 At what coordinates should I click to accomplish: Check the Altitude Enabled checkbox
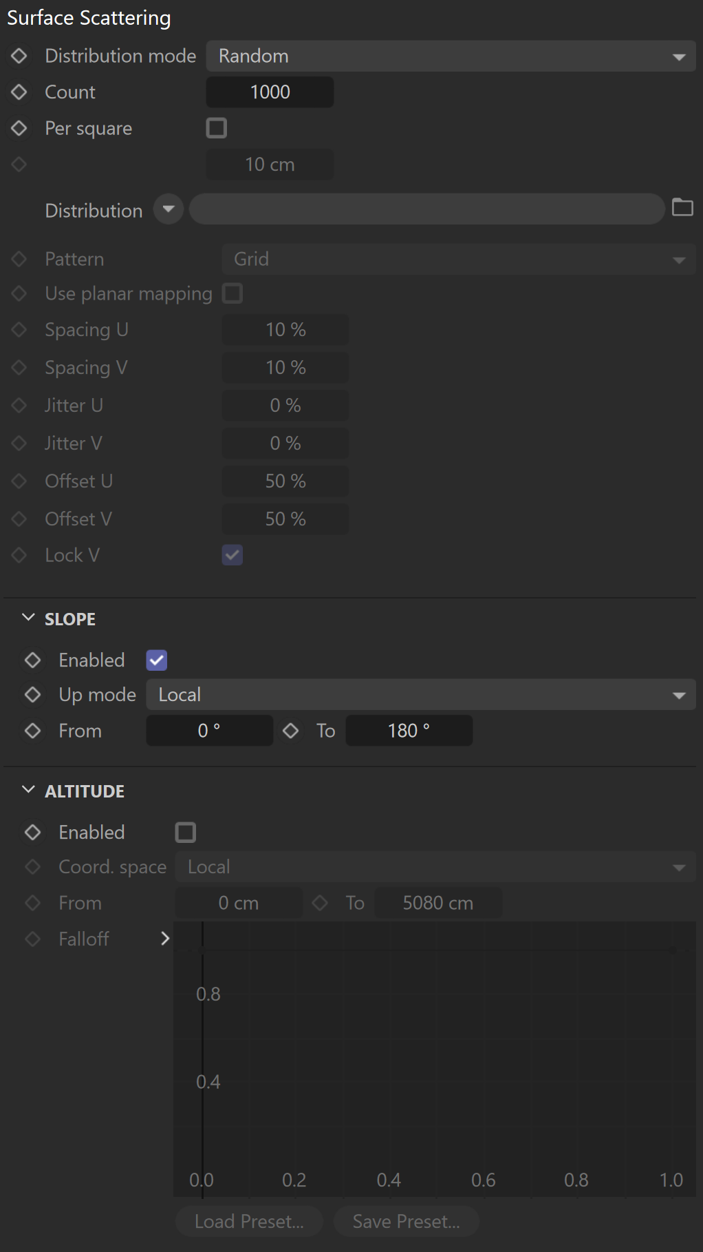[x=186, y=833]
